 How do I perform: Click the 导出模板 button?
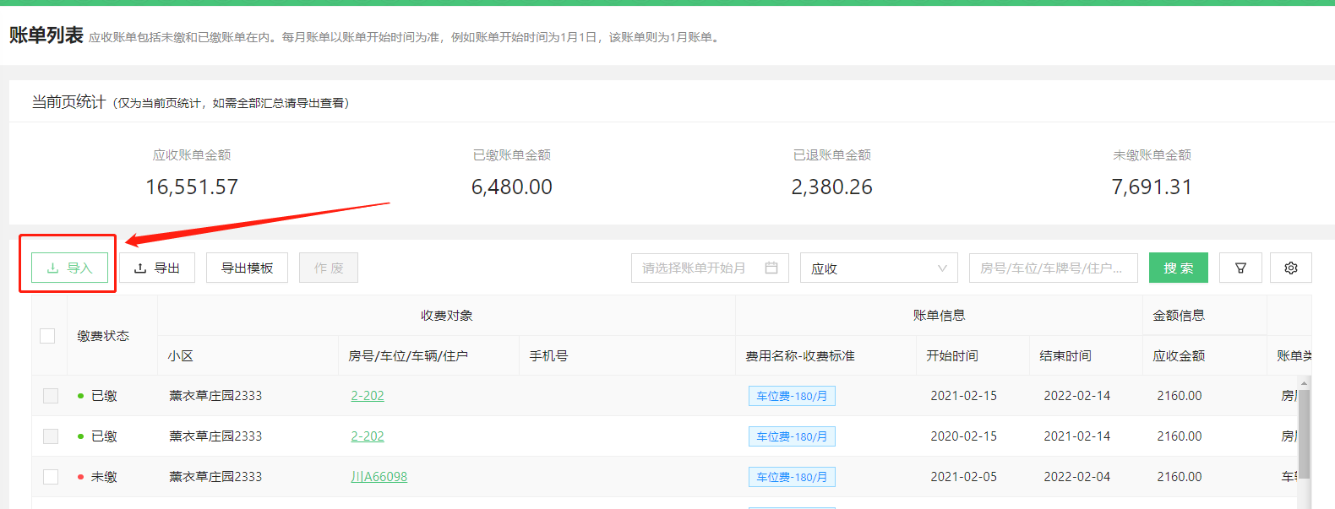point(247,268)
